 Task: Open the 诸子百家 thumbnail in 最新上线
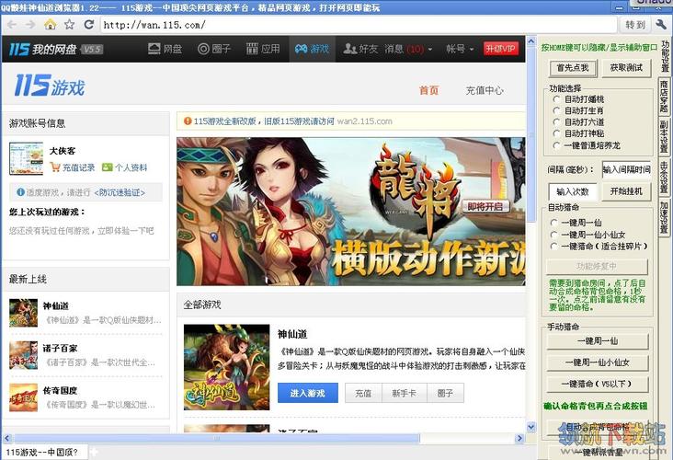coord(23,355)
